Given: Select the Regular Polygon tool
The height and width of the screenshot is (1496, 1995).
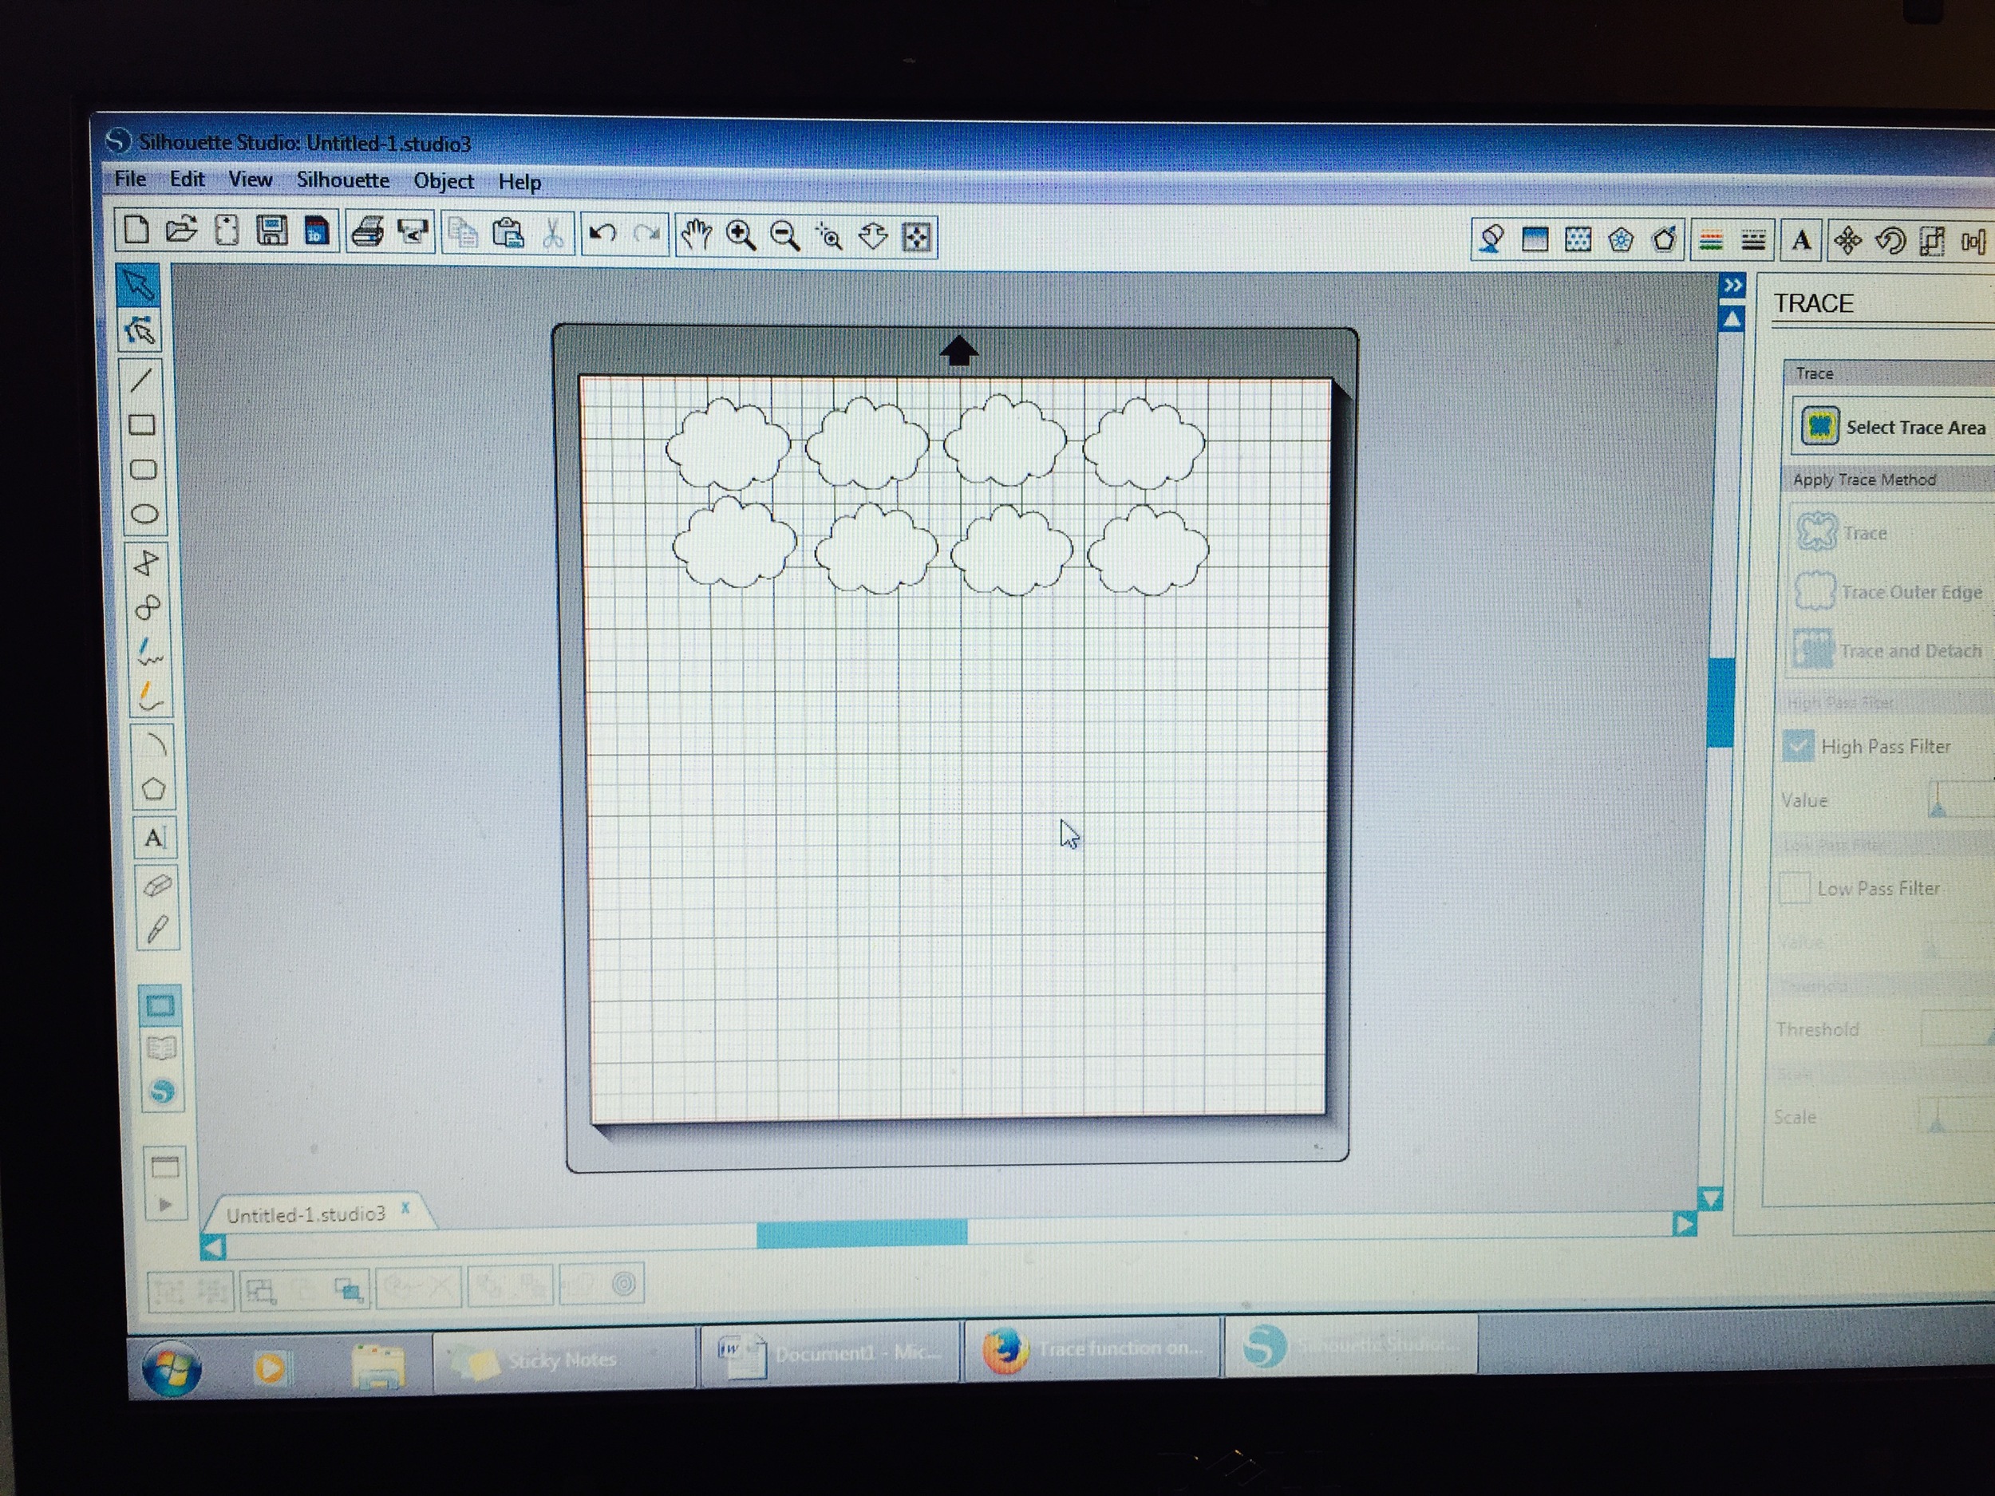Looking at the screenshot, I should pos(154,790).
